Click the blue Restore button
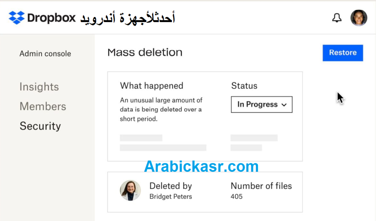The height and width of the screenshot is (221, 376). tap(343, 53)
